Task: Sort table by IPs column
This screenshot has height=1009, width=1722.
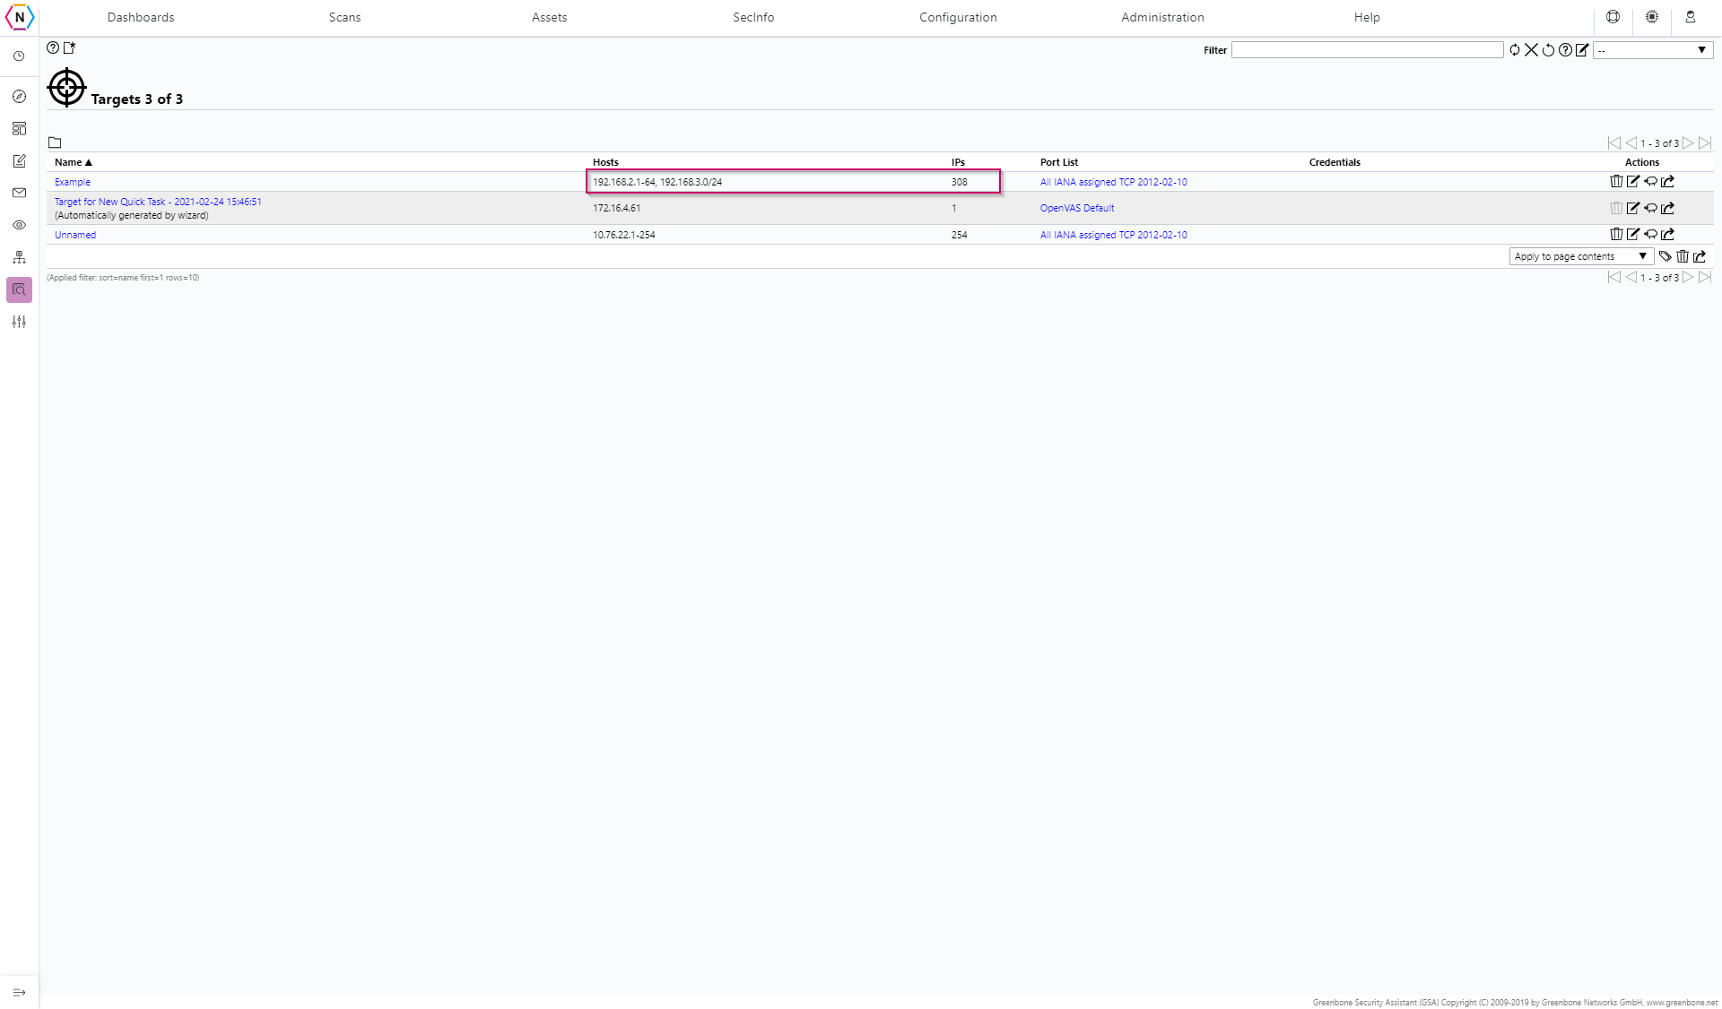Action: [958, 162]
